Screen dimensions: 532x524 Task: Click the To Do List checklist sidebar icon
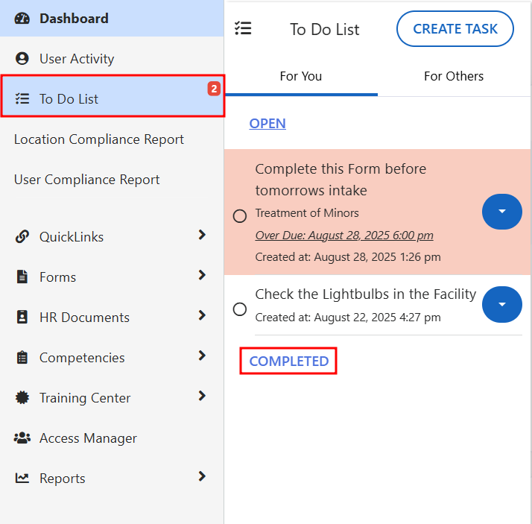point(22,99)
